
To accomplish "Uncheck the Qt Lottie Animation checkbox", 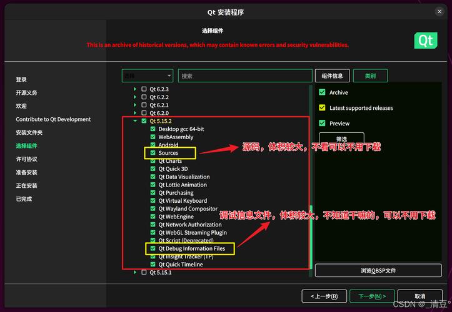I will pos(153,185).
